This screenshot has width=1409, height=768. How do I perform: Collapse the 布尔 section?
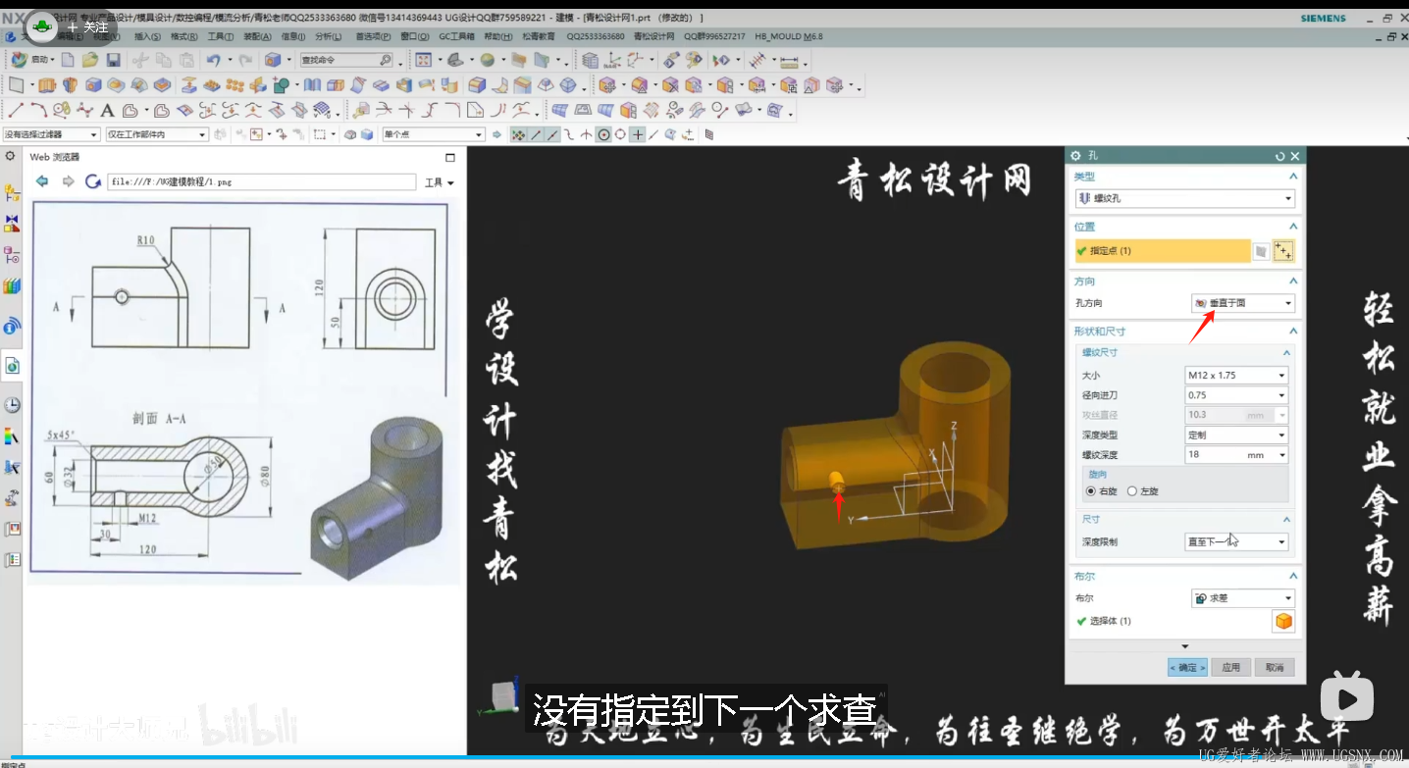click(x=1293, y=577)
